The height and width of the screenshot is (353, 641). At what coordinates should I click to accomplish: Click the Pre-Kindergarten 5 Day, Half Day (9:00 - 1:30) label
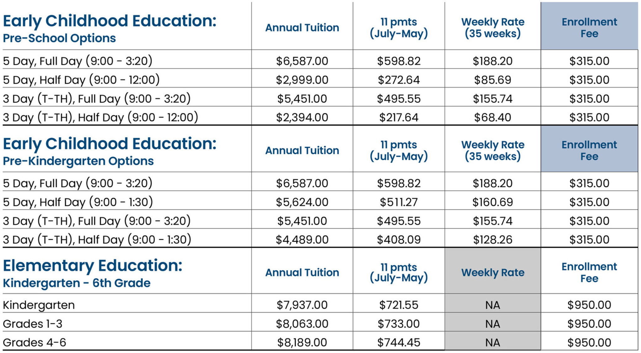(78, 202)
